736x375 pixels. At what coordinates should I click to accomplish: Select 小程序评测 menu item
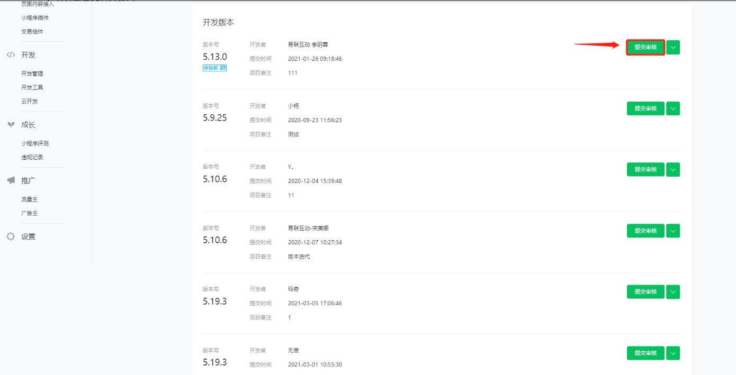click(35, 143)
